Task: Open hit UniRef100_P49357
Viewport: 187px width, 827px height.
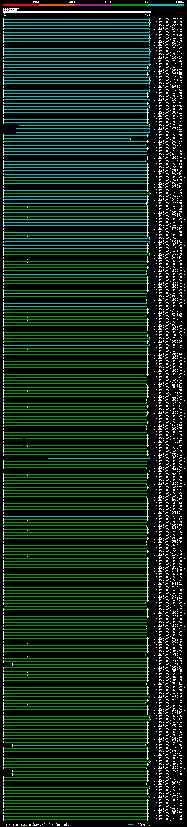Action: coord(168,67)
